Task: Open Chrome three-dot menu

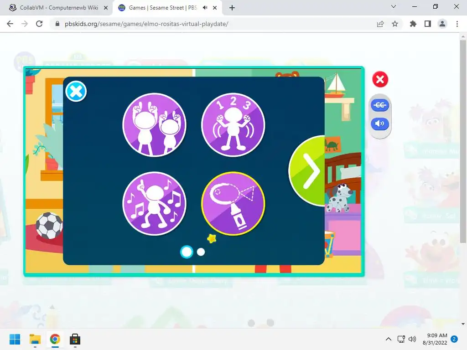Action: tap(457, 24)
